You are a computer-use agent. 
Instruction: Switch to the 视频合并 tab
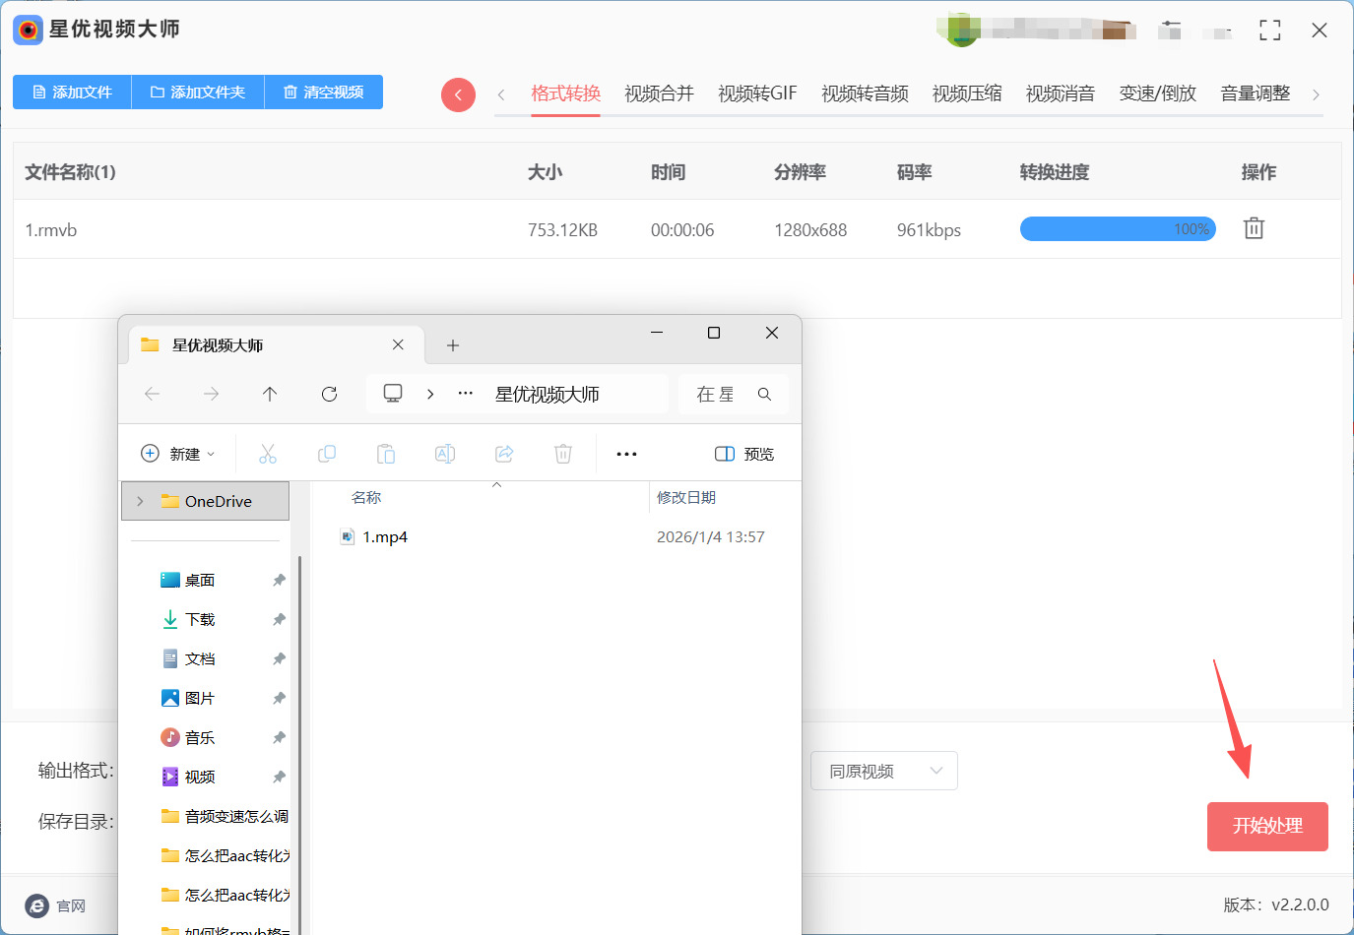[x=659, y=93]
